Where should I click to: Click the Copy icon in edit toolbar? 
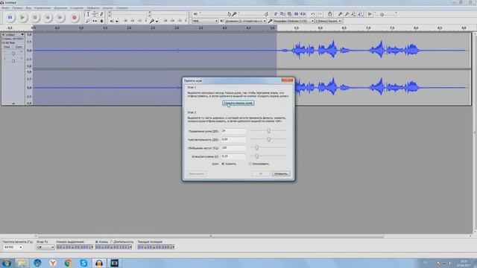[282, 14]
